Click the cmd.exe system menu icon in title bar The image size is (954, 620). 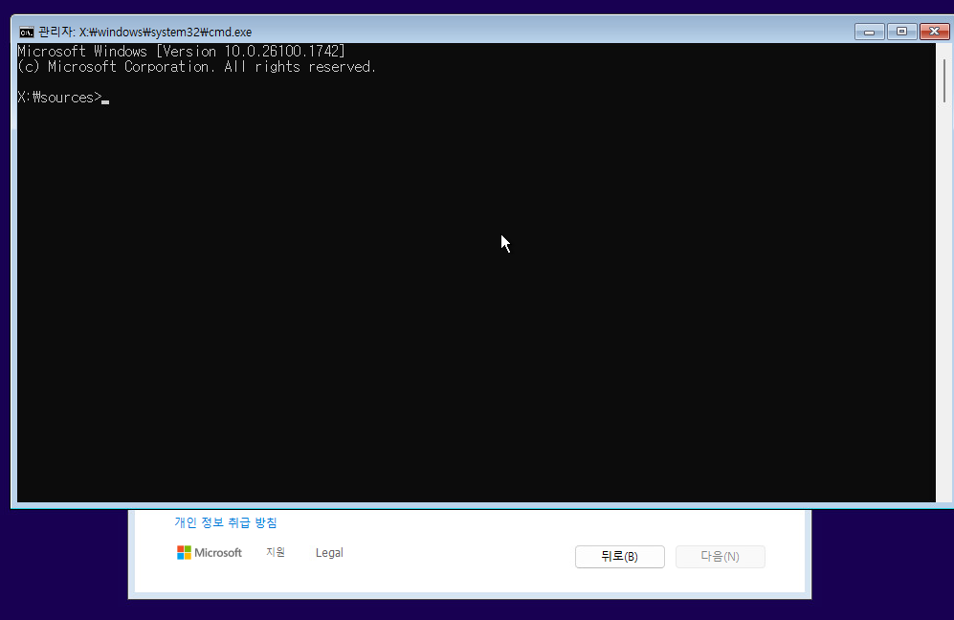[x=26, y=33]
